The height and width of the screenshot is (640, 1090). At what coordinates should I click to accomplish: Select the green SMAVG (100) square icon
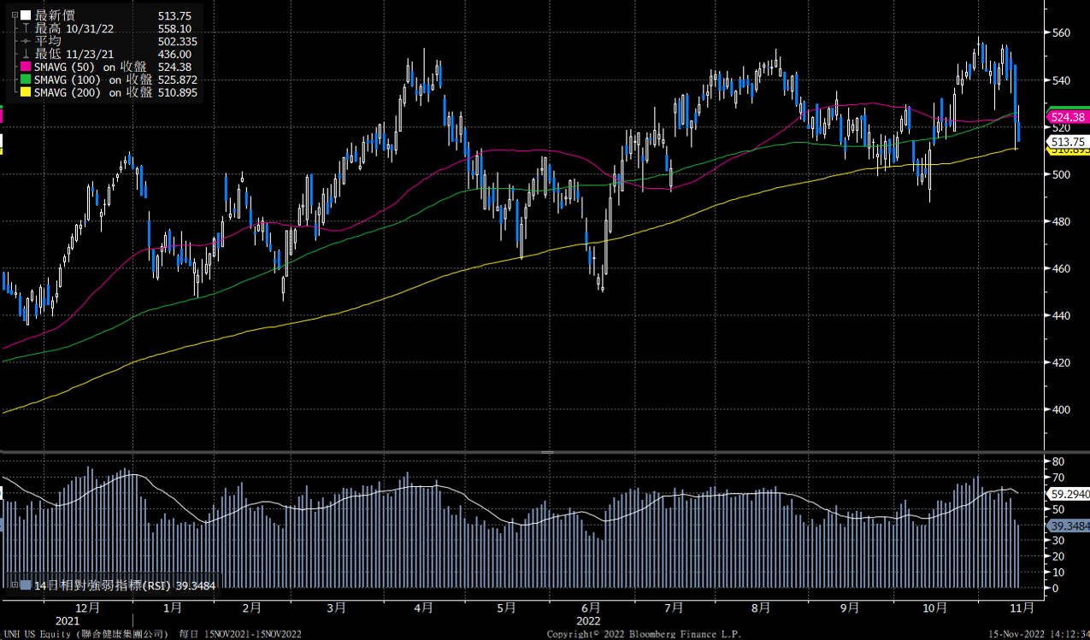[x=25, y=79]
